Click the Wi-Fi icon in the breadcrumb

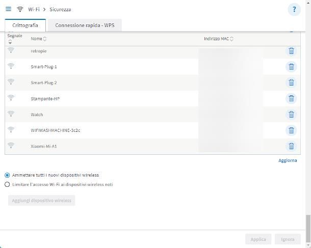(x=20, y=9)
